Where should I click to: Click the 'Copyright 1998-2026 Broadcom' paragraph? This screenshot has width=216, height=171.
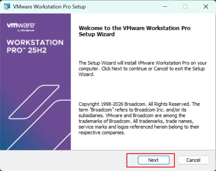tap(139, 118)
